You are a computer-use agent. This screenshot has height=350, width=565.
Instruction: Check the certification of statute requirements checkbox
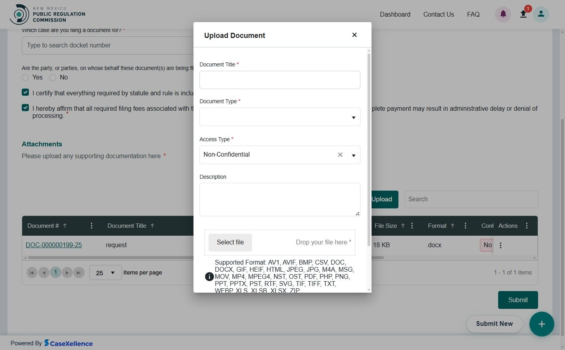(25, 92)
